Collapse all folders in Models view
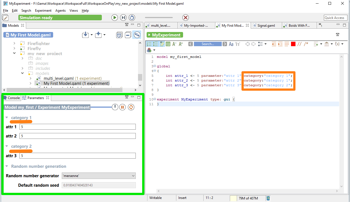Screen dimensions: 350x202 (128, 35)
